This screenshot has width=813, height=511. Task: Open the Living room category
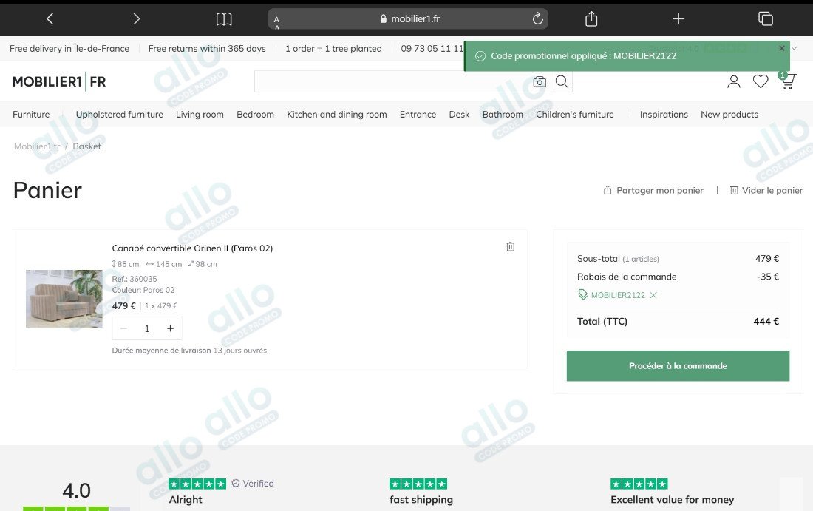click(200, 114)
